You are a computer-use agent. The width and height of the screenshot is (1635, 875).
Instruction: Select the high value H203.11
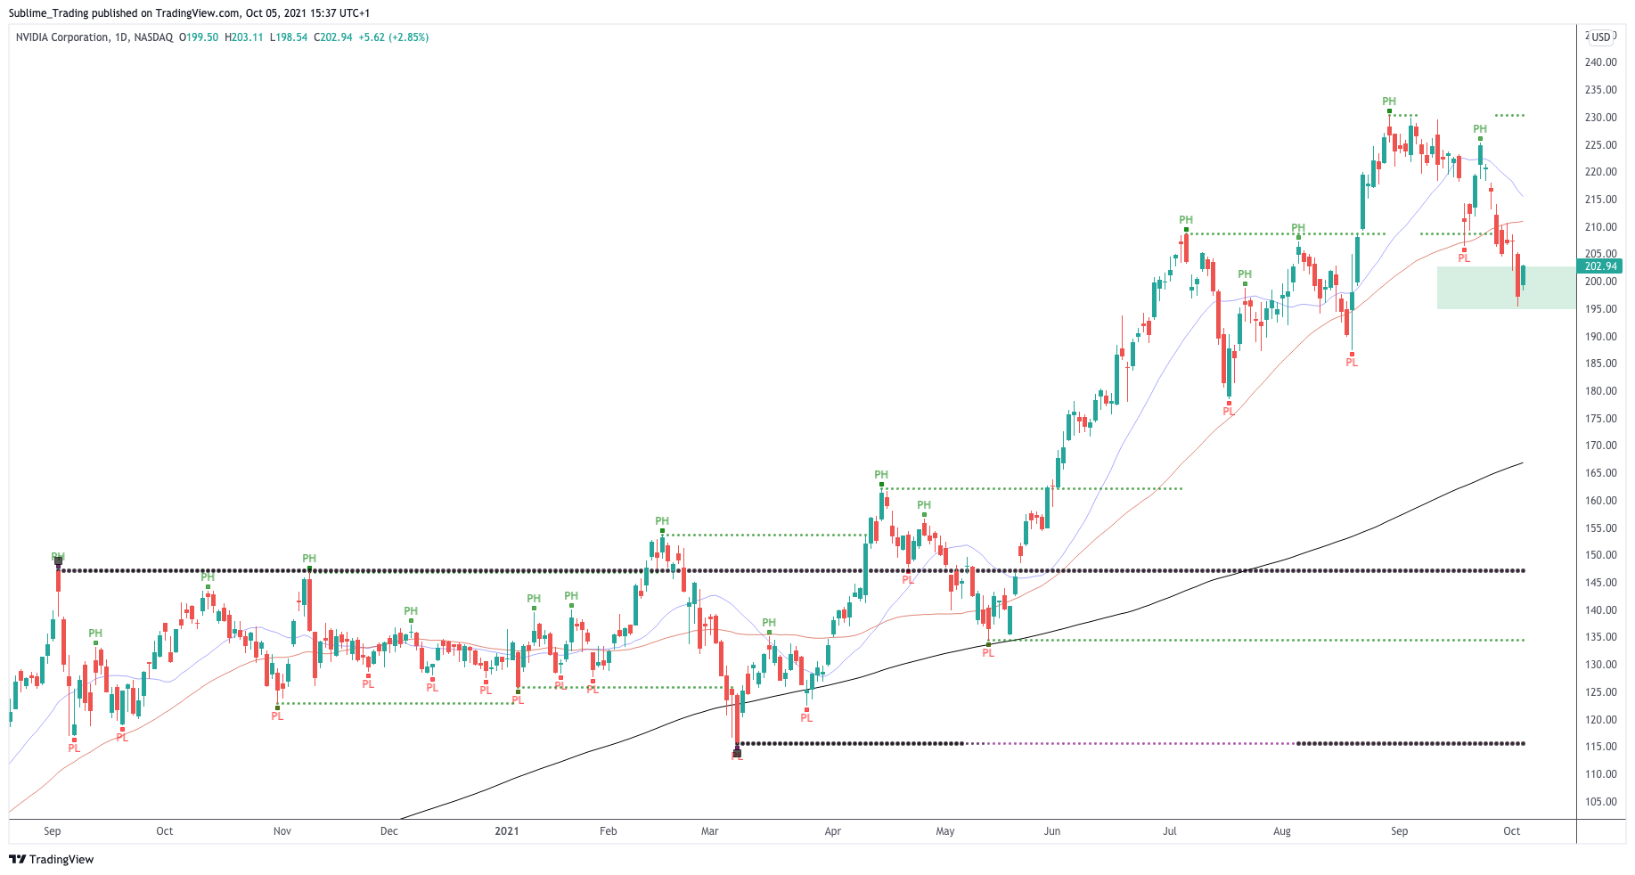click(x=243, y=37)
